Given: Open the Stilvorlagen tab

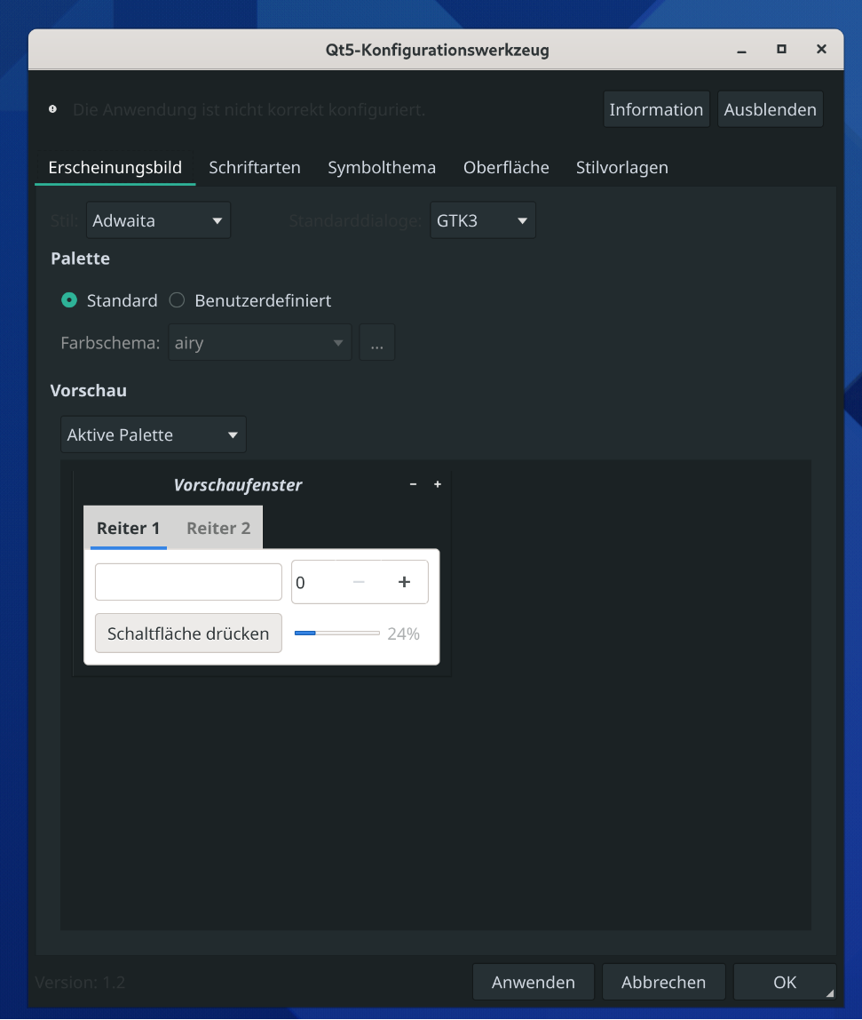Looking at the screenshot, I should point(622,167).
